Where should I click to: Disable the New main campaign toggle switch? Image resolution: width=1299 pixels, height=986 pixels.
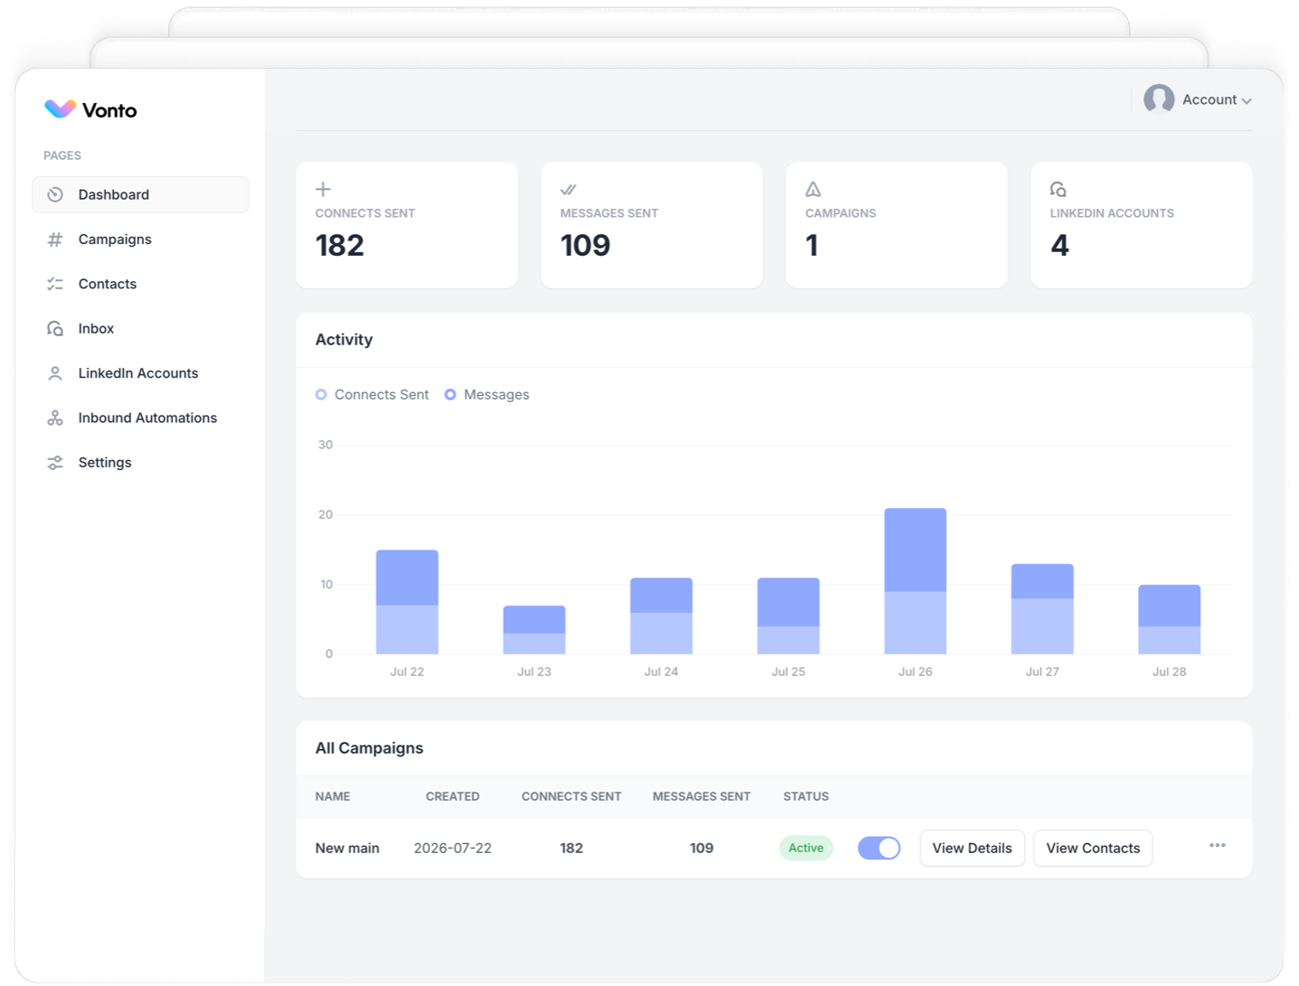coord(878,848)
